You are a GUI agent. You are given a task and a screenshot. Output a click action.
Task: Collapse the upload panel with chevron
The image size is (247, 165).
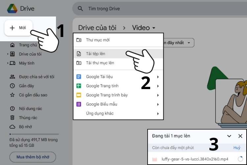229,136
